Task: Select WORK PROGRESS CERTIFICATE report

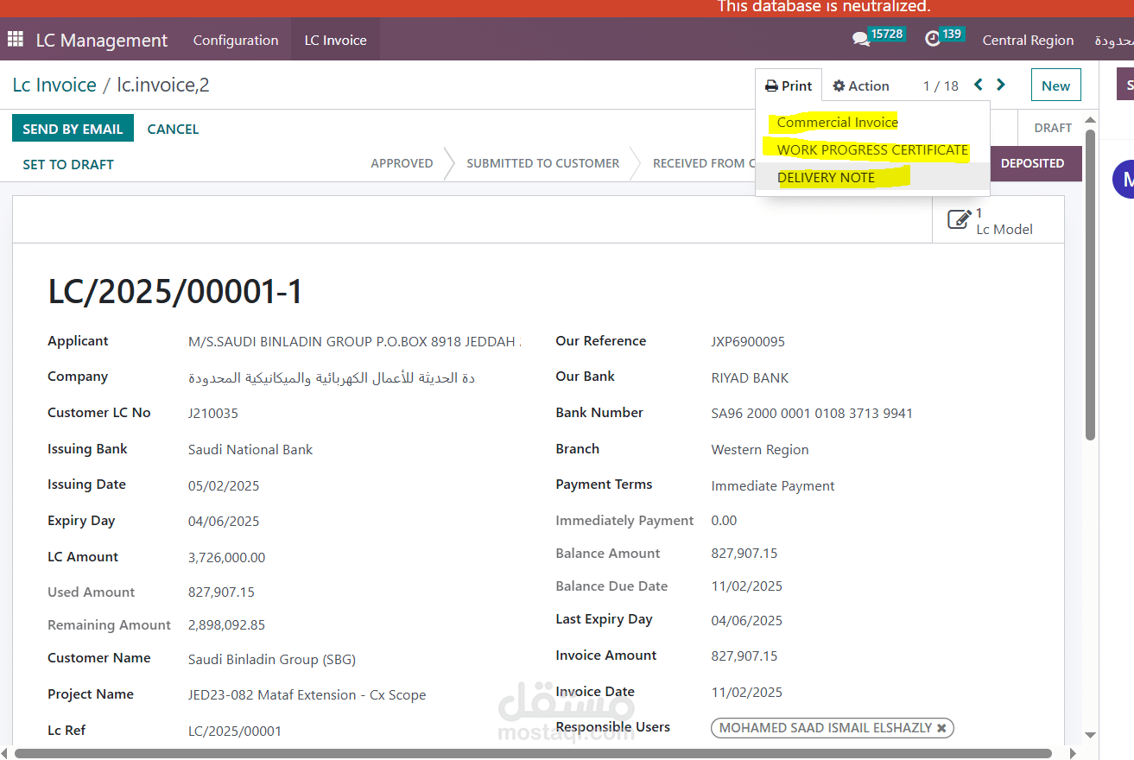Action: click(x=872, y=149)
